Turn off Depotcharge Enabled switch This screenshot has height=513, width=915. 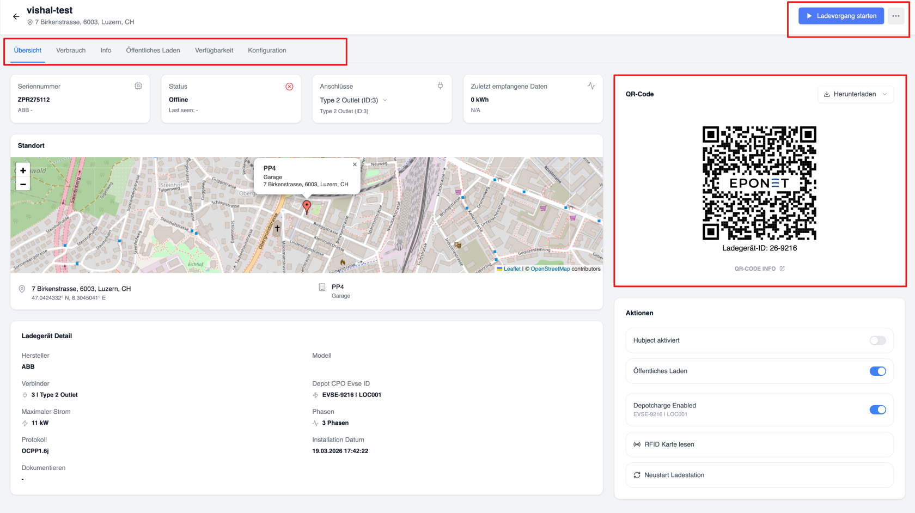[877, 410]
